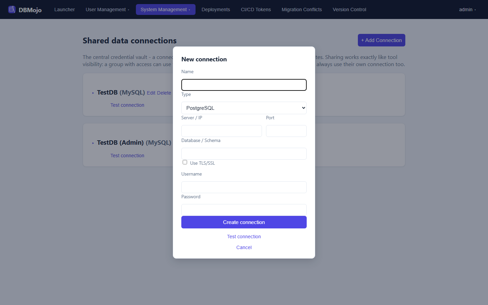Click the DBMojo logo icon

[12, 9]
